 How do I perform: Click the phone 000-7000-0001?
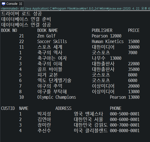click(x=125, y=125)
